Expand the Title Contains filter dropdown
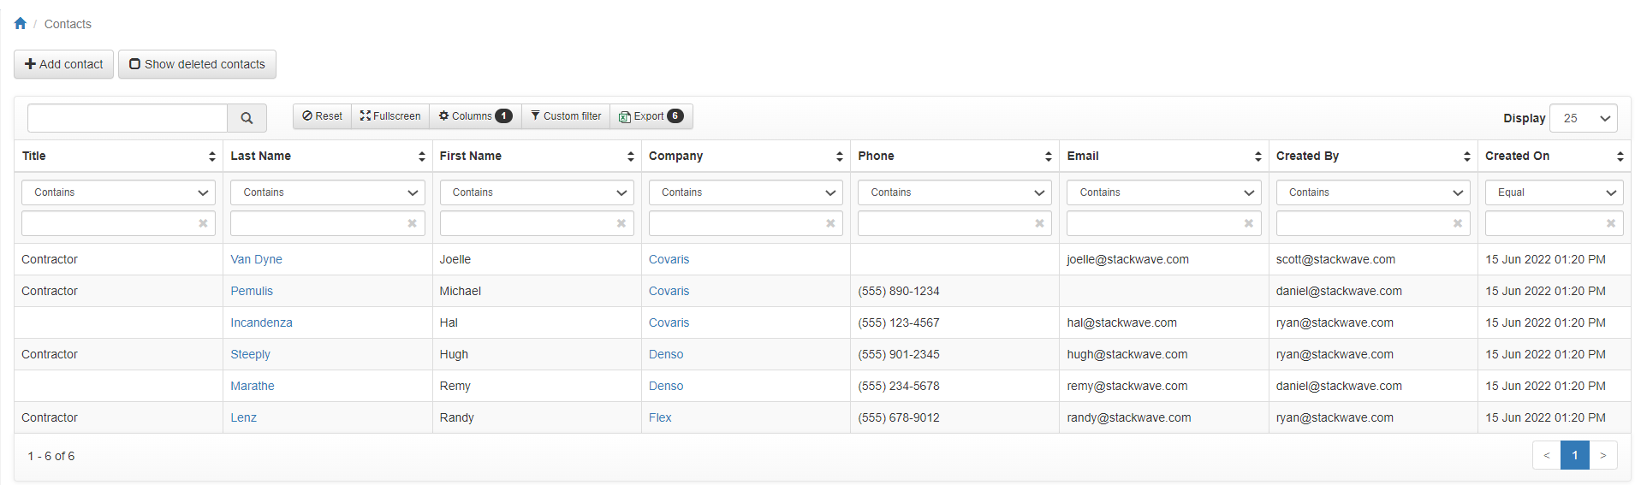The height and width of the screenshot is (485, 1635). pos(118,192)
